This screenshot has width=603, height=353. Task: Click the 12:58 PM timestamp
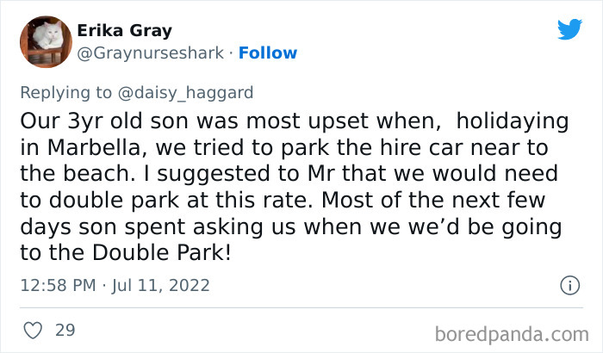(56, 285)
